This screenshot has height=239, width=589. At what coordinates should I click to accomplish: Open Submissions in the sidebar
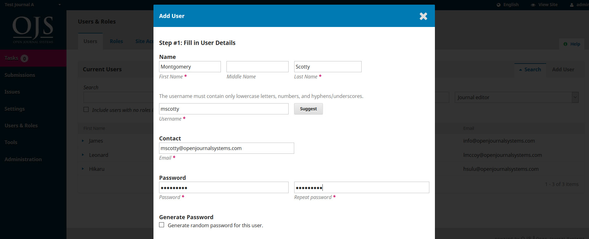20,75
